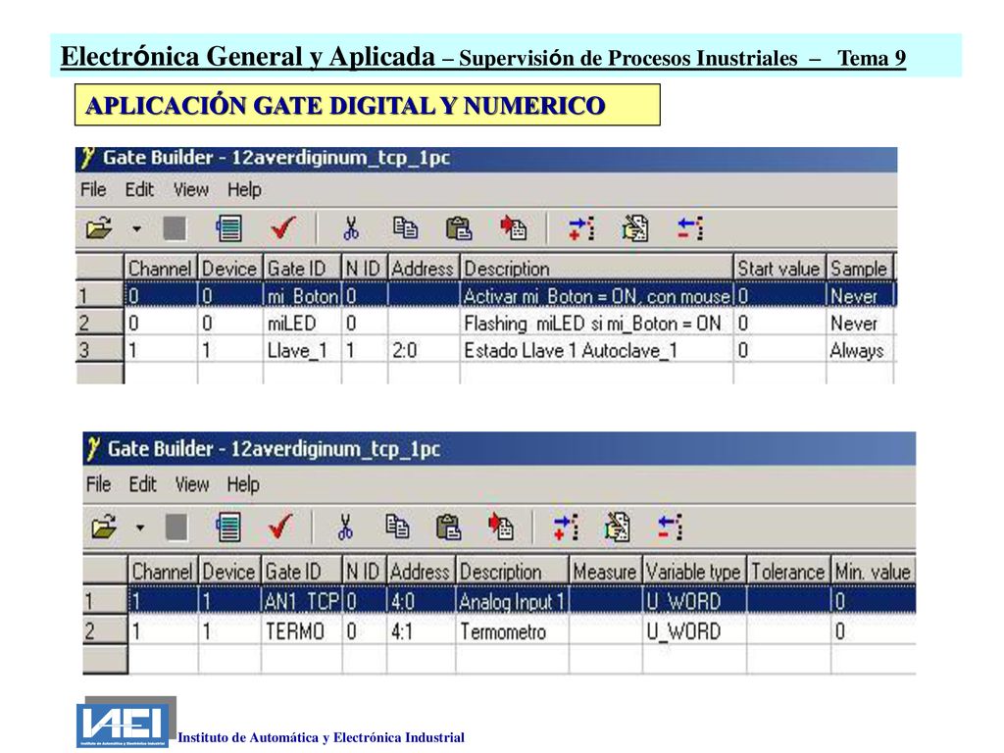Select the miLED Gate ID cell

(x=302, y=323)
